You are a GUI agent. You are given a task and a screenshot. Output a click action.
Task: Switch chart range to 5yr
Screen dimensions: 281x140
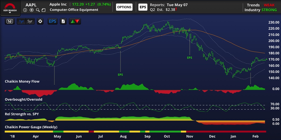tap(30, 22)
